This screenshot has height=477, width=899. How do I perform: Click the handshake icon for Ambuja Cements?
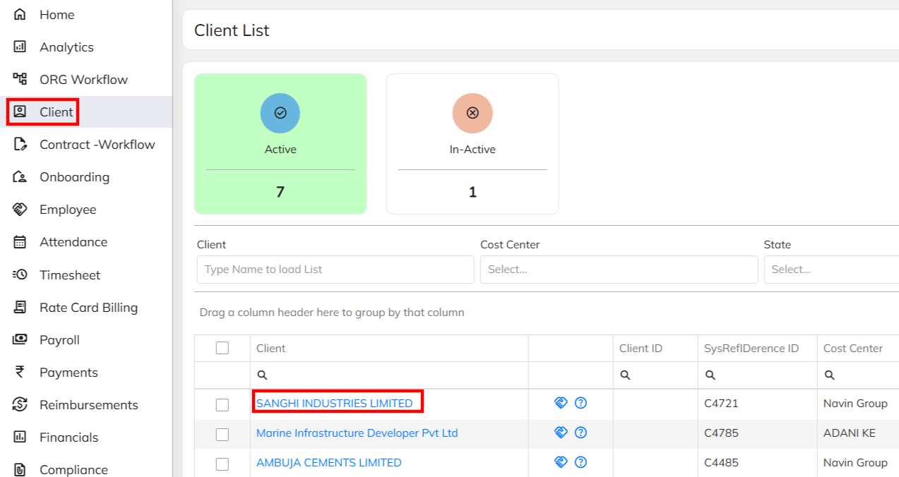tap(561, 462)
